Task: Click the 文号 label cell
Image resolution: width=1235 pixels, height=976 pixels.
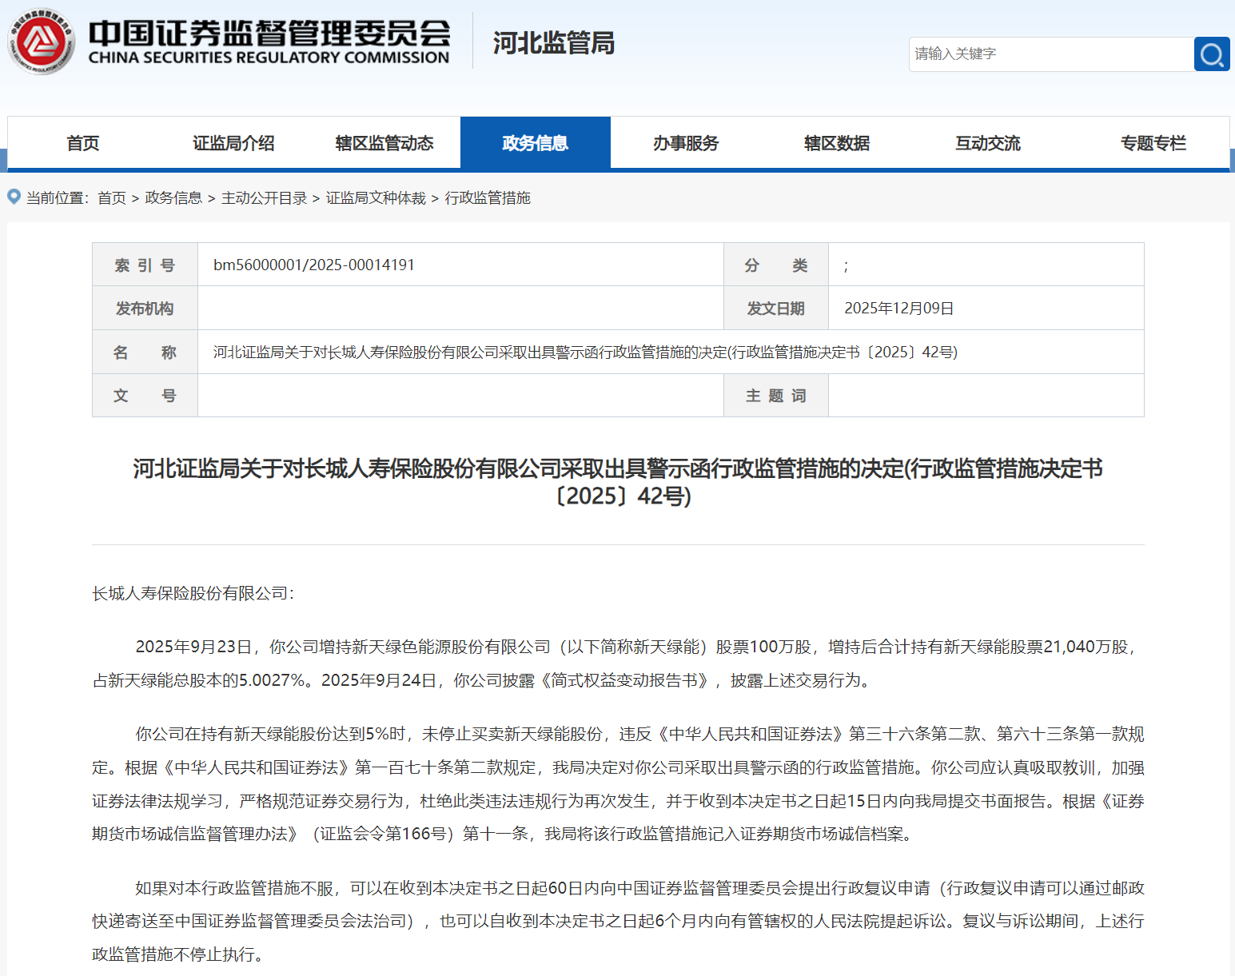Action: point(145,395)
